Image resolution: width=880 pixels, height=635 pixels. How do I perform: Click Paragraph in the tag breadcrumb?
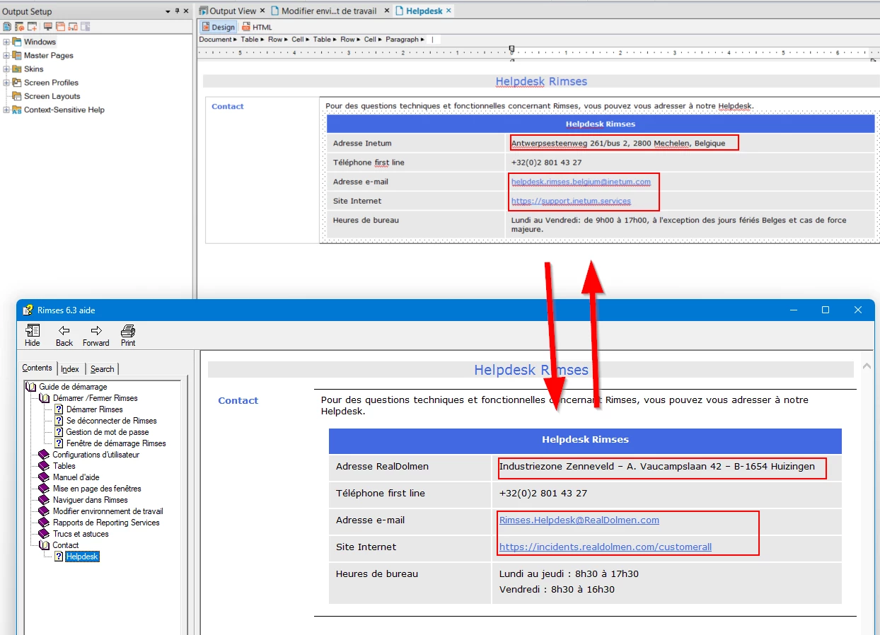(x=403, y=40)
